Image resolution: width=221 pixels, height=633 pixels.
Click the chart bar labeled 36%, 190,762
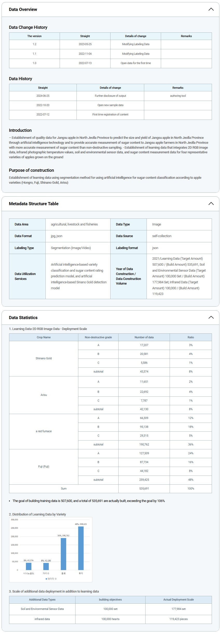tap(63, 554)
